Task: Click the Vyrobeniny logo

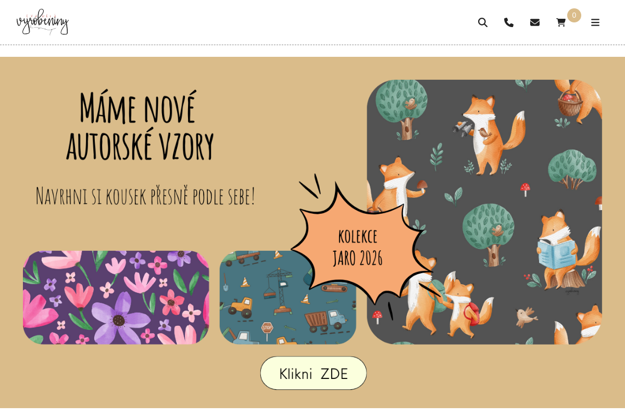Action: (x=43, y=22)
